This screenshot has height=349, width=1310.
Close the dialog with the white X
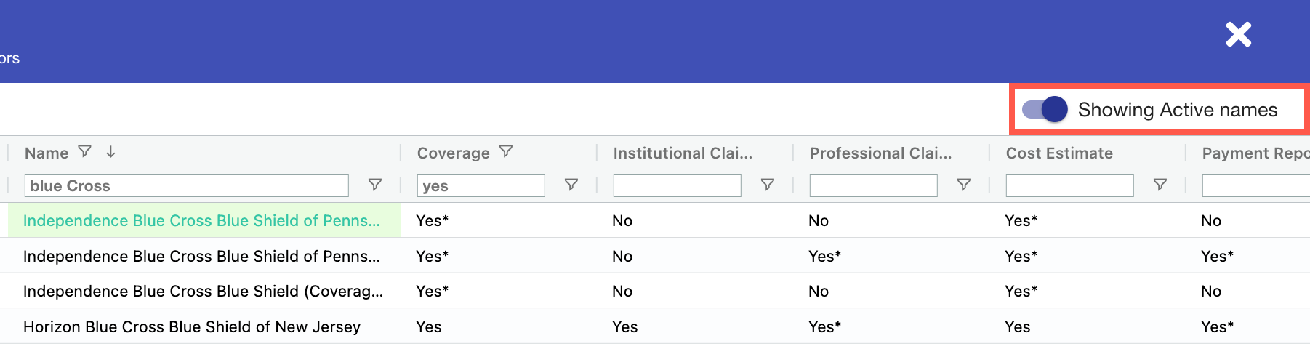[1238, 34]
